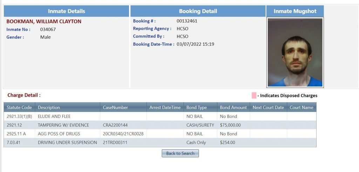Select the TAMPERING W/ EVIDENCE row

[x=160, y=125]
